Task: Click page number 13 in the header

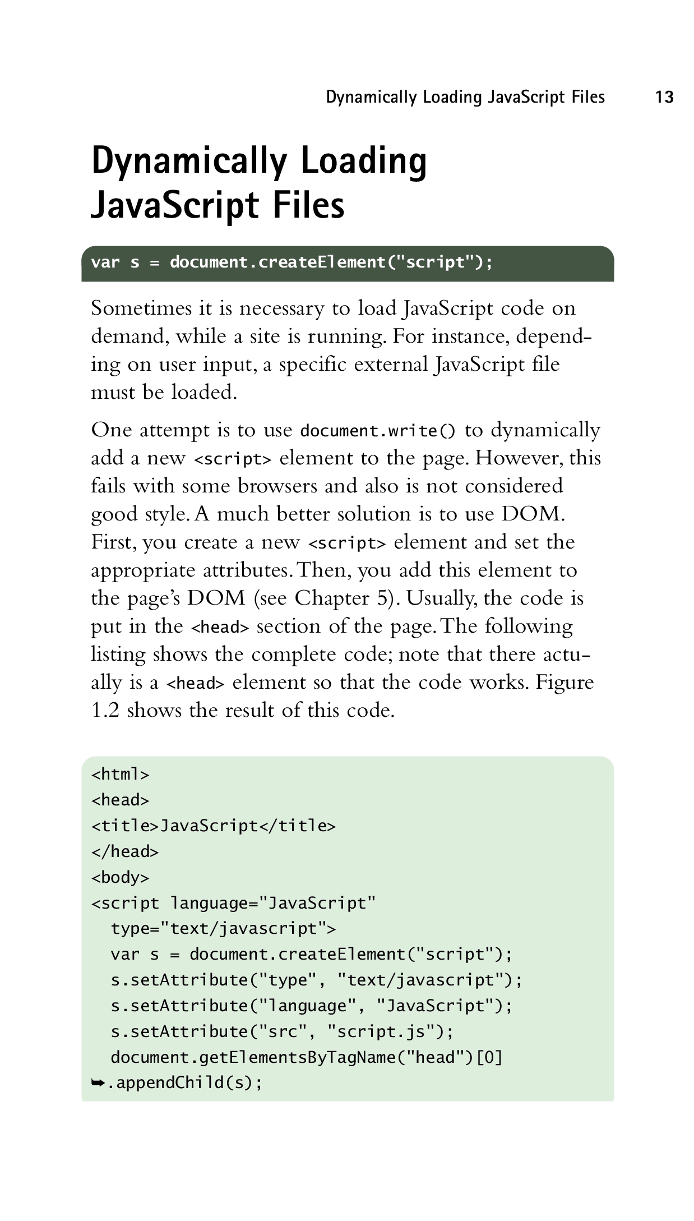Action: click(x=664, y=98)
